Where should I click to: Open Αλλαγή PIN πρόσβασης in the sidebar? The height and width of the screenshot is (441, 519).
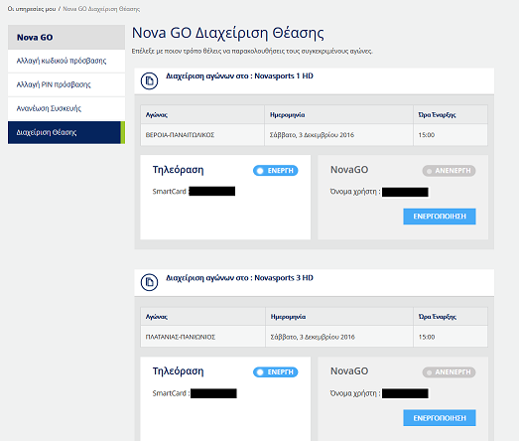[66, 84]
